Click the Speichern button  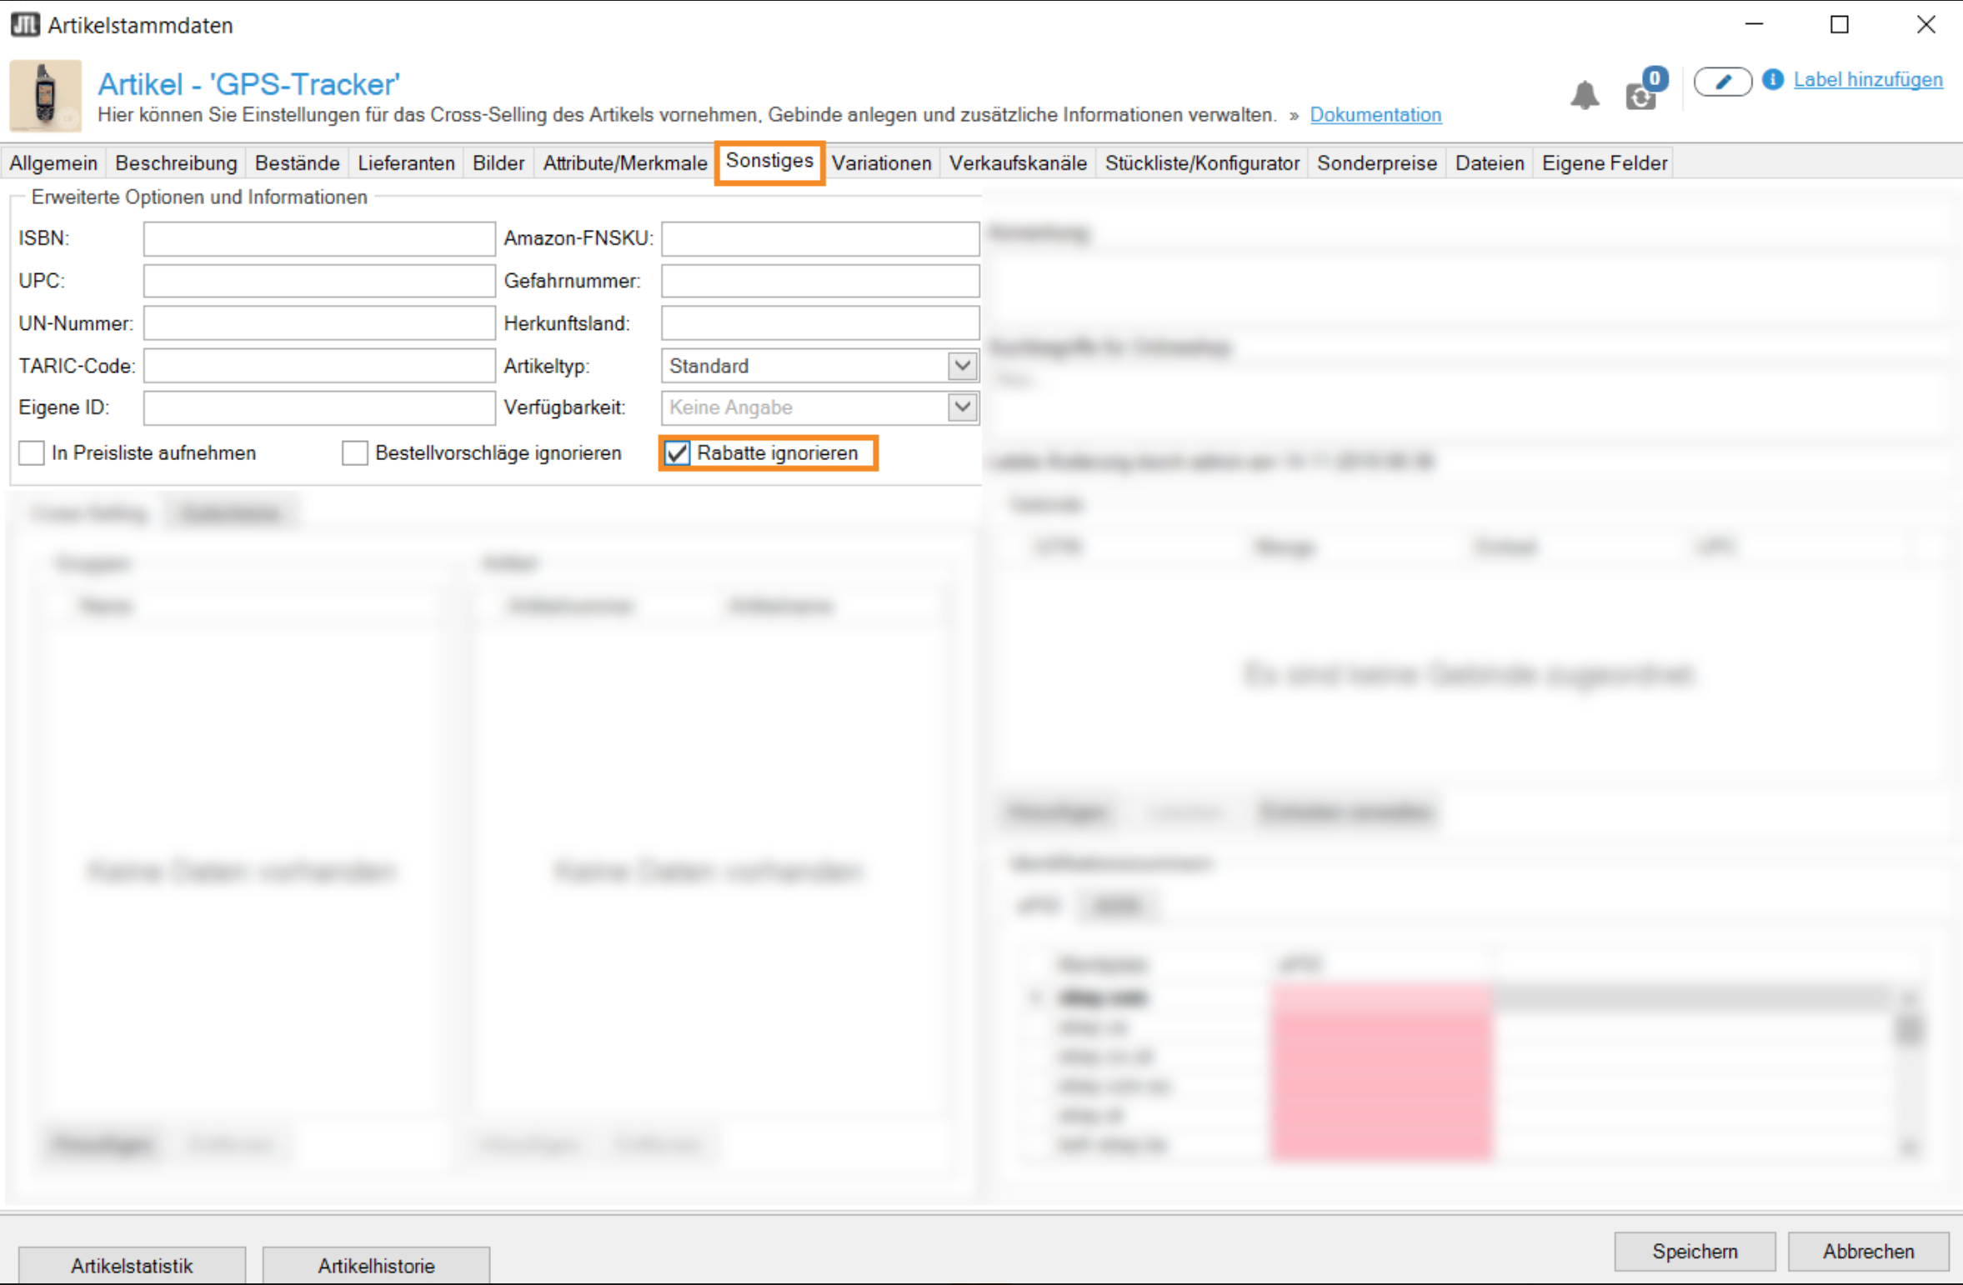coord(1694,1251)
